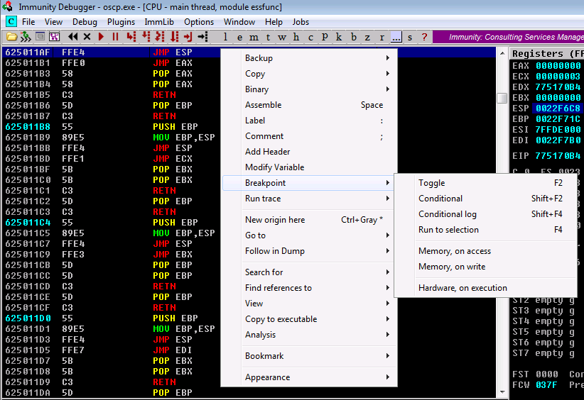The image size is (584, 400).
Task: Click the Step into icon
Action: [x=131, y=37]
